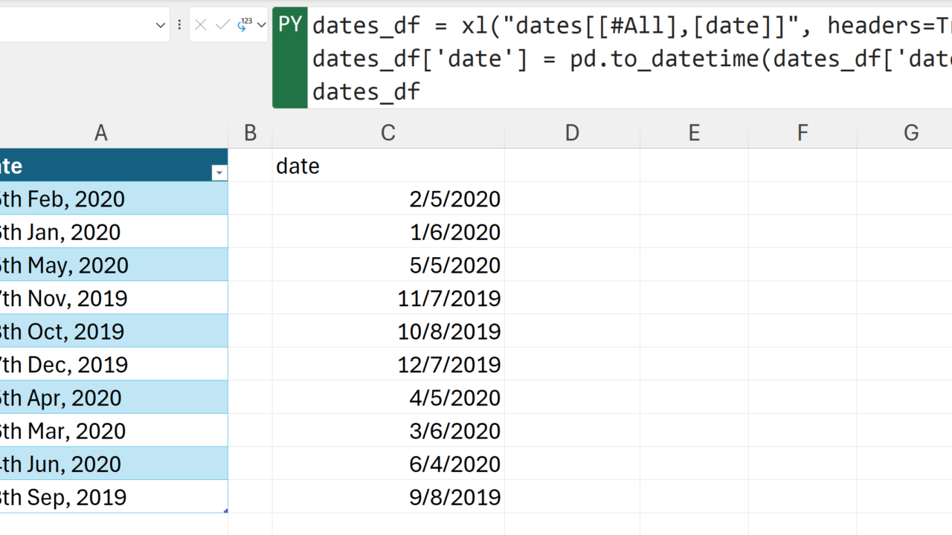This screenshot has height=535, width=952.
Task: Click the pd.to_datetime line in formula bar
Action: [521, 59]
